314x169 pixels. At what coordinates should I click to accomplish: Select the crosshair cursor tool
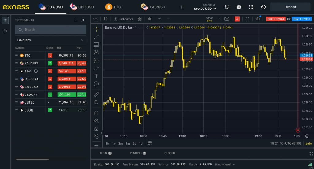pos(96,29)
